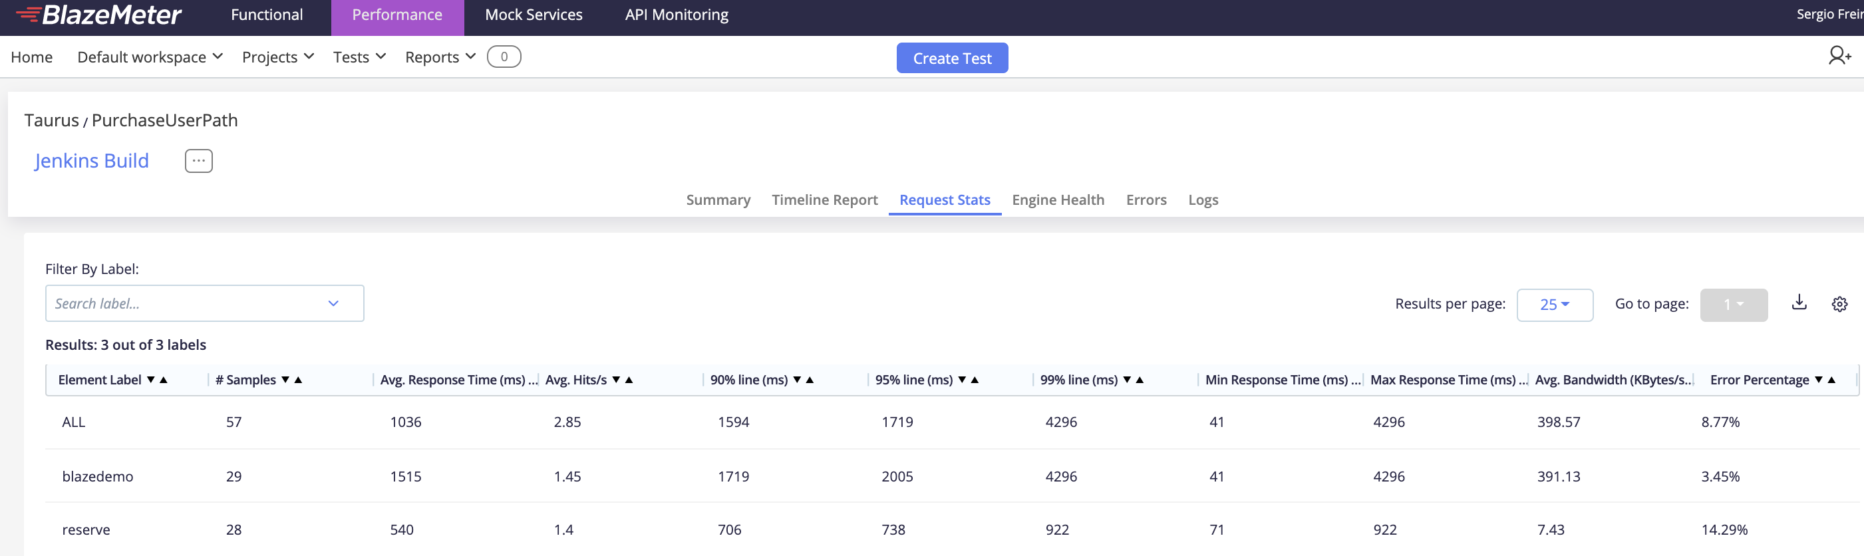The width and height of the screenshot is (1864, 556).
Task: Expand the Default workspace dropdown
Action: click(x=150, y=57)
